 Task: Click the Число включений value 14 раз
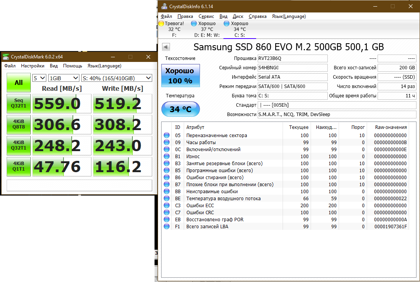pyautogui.click(x=397, y=86)
